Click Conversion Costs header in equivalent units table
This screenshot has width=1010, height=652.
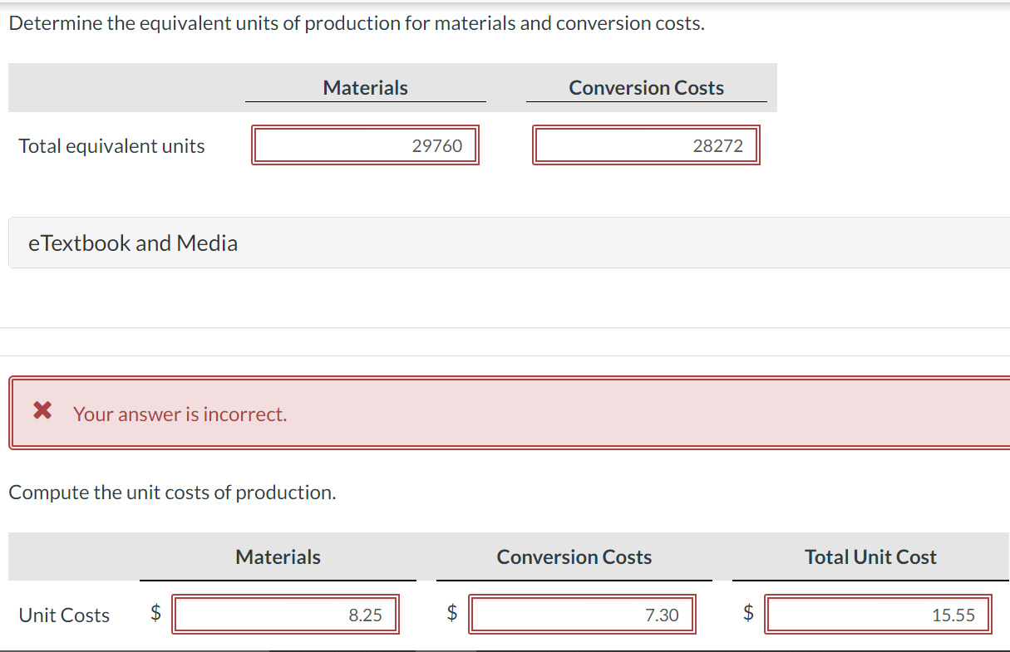pos(646,88)
